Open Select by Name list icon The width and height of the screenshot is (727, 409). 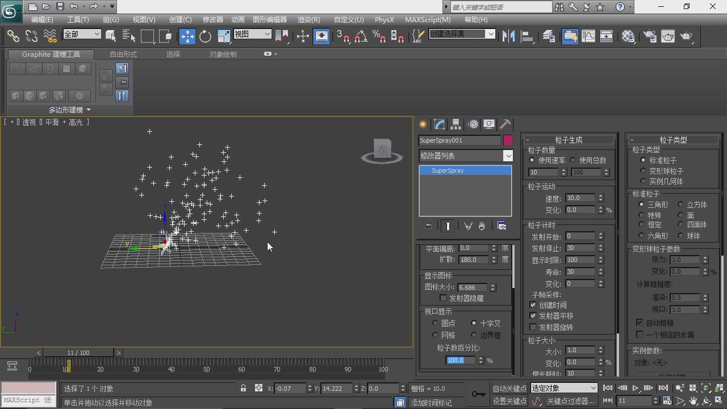pyautogui.click(x=129, y=36)
